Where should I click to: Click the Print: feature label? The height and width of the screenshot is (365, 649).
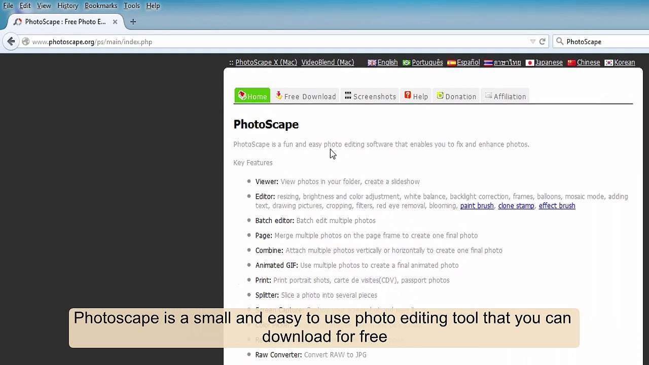point(263,280)
